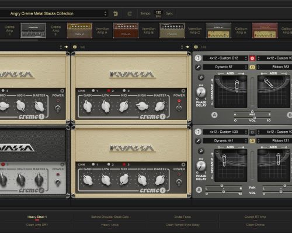Screen dimensions: 292x233
Task: Click the right-arrow icon of the middle slot header
Action: 187,47
